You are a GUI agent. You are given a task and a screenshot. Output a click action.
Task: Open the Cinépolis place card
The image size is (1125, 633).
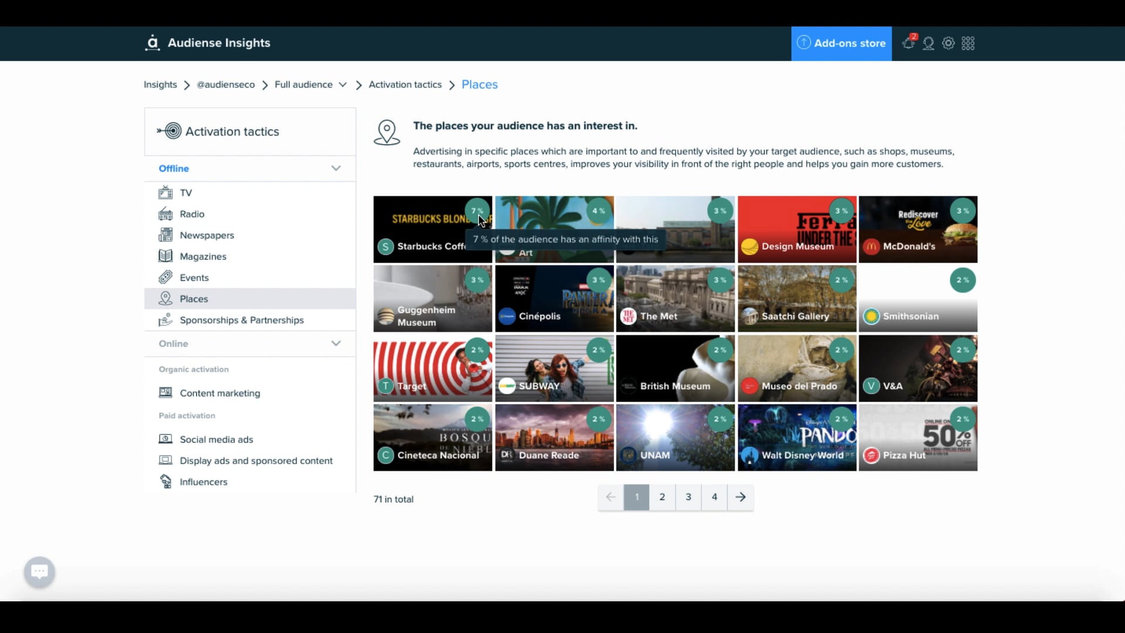click(554, 298)
